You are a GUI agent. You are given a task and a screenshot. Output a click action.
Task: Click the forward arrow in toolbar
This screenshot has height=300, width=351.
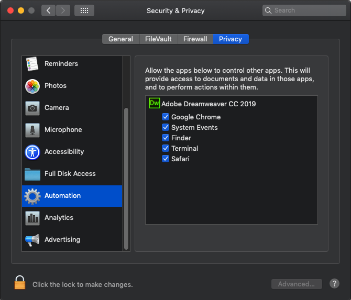63,10
